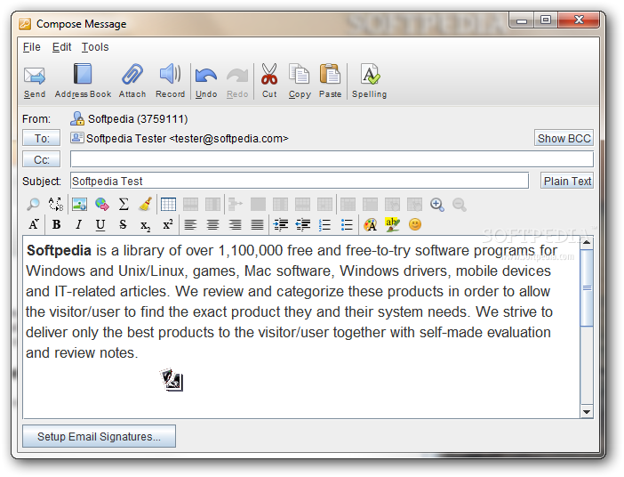624x477 pixels.
Task: Toggle strikethrough formatting
Action: (x=123, y=225)
